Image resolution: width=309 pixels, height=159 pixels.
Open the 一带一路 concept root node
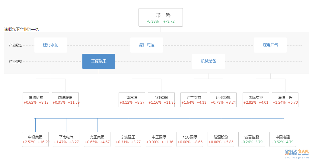161,18
